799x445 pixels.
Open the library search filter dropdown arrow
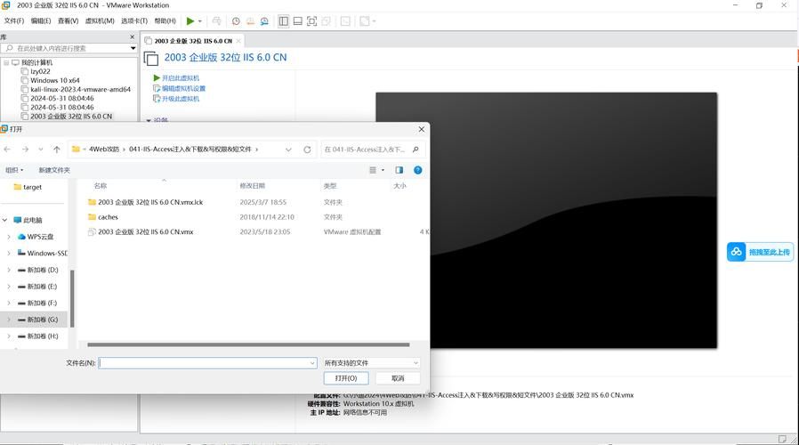click(x=133, y=48)
